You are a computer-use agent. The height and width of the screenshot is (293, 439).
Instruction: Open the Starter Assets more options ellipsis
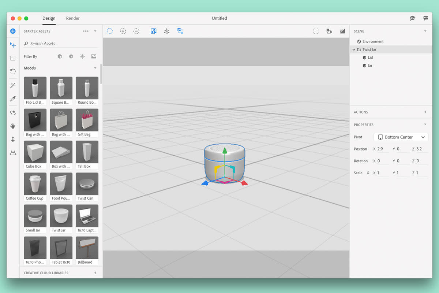click(86, 31)
